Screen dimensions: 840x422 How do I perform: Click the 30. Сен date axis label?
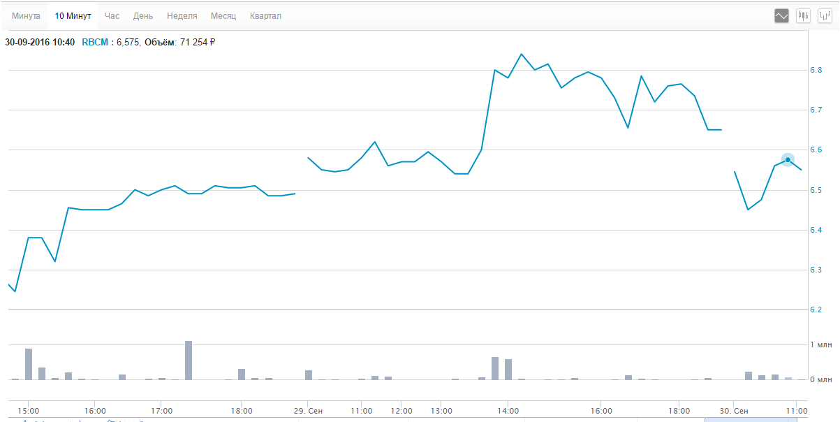(735, 411)
